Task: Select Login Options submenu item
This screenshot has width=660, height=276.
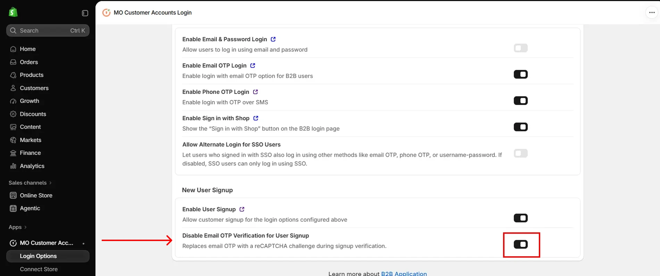Action: click(48, 256)
